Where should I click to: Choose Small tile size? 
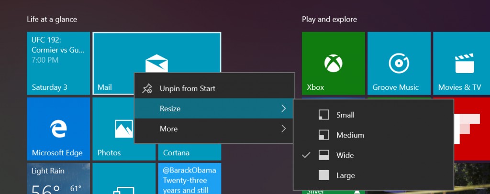[x=373, y=115]
